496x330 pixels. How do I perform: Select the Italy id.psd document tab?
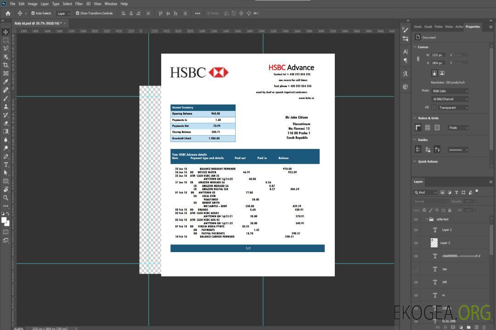tap(38, 23)
